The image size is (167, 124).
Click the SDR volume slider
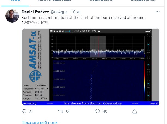coord(69,31)
